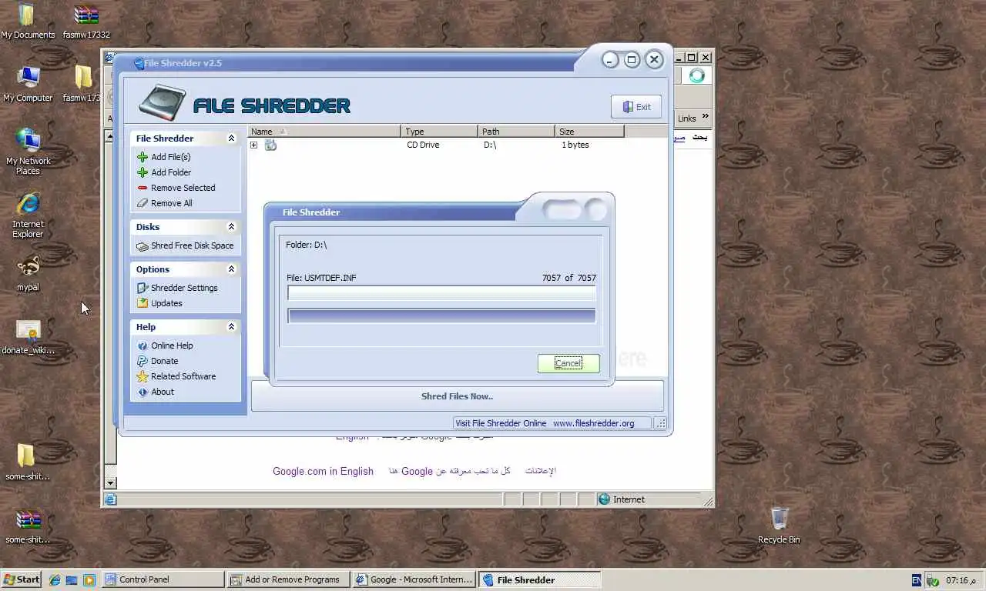Sort list by Name column header
Viewport: 986px width, 591px height.
point(324,132)
